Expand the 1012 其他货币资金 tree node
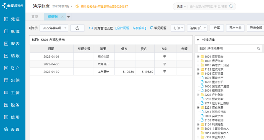The height and width of the screenshot is (140, 264). pos(198,65)
